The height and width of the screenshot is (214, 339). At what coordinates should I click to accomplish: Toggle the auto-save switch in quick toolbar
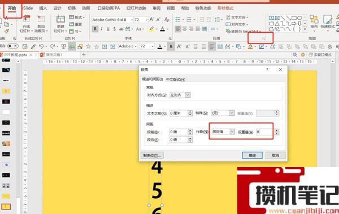click(12, 46)
